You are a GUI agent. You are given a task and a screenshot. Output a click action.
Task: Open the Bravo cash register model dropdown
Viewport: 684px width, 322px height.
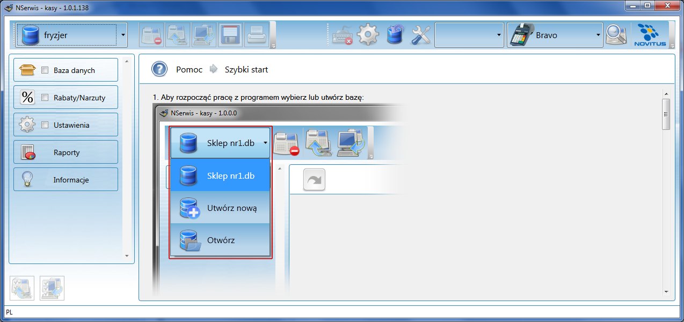[555, 35]
